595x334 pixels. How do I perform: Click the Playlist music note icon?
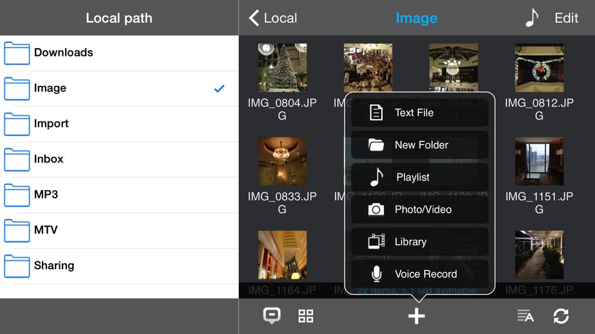[x=377, y=177]
